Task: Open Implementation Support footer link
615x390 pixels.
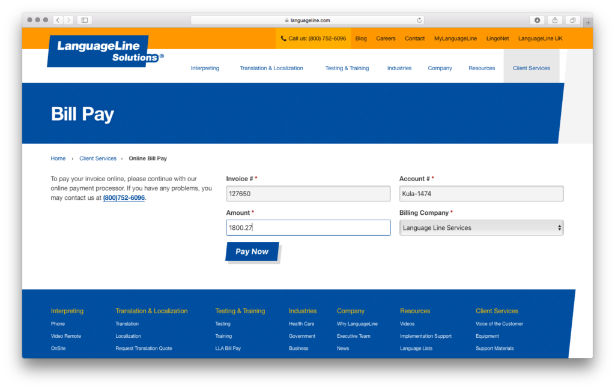Action: [426, 336]
